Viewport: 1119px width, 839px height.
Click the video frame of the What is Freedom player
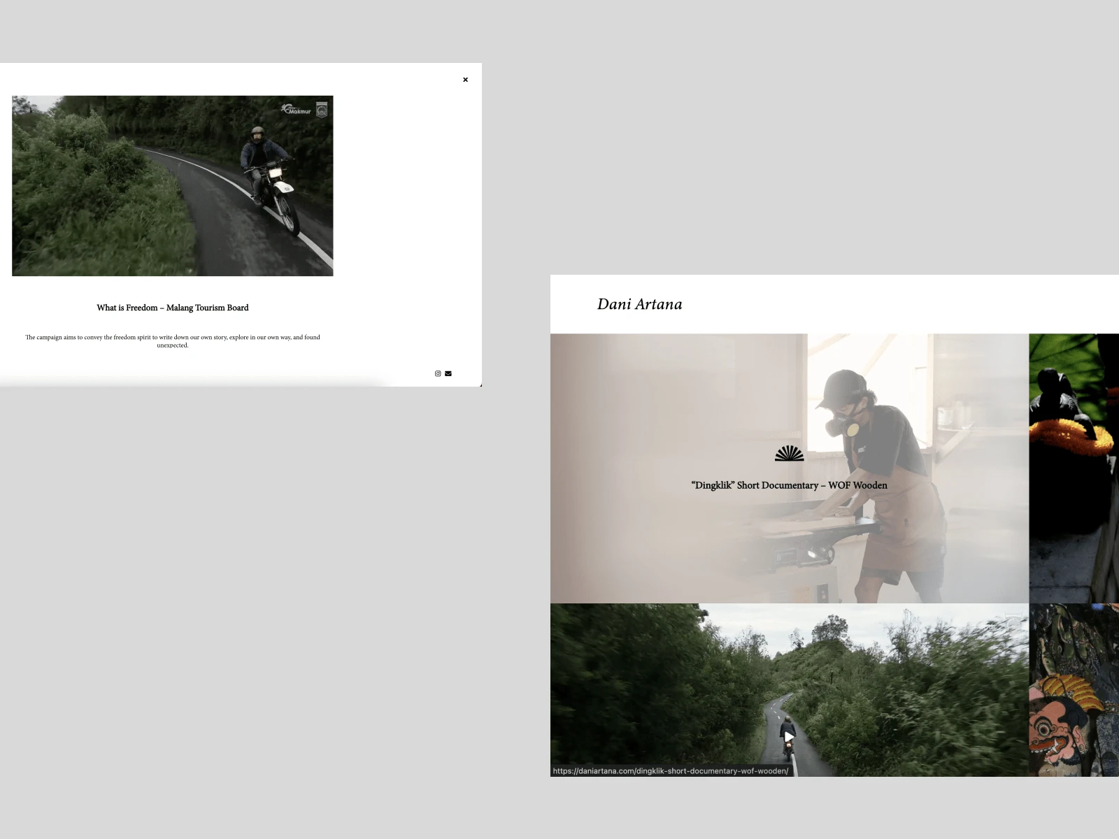coord(173,185)
